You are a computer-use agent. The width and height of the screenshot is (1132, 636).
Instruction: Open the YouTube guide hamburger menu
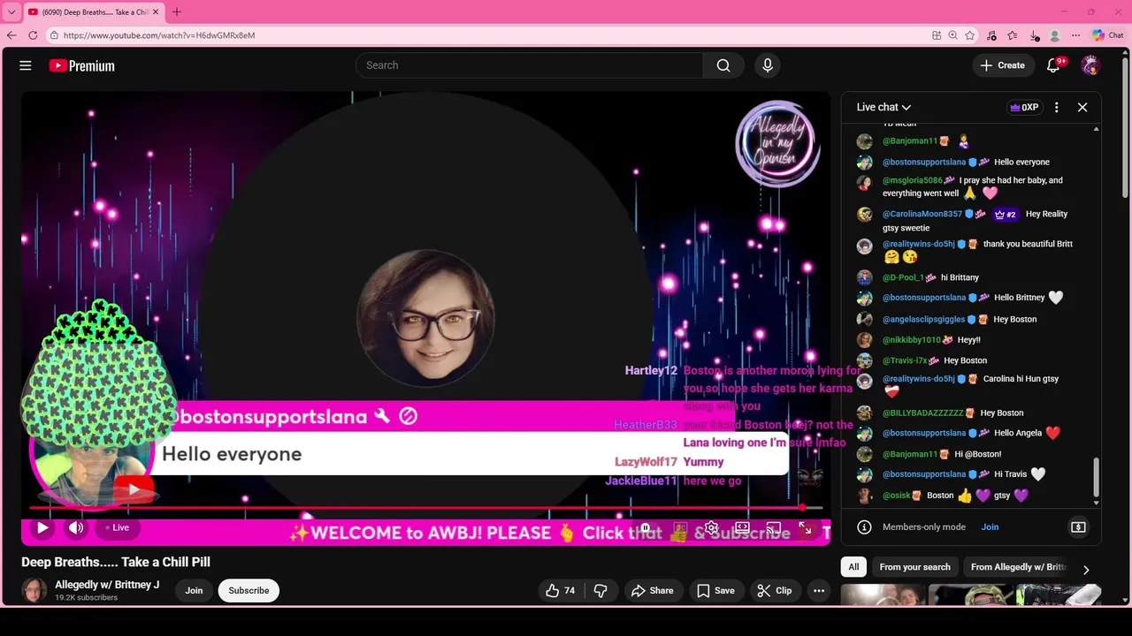26,65
